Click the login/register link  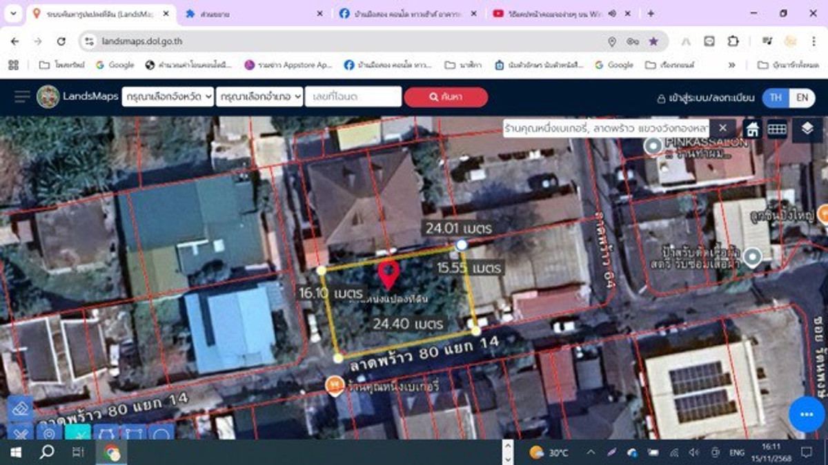tap(706, 98)
